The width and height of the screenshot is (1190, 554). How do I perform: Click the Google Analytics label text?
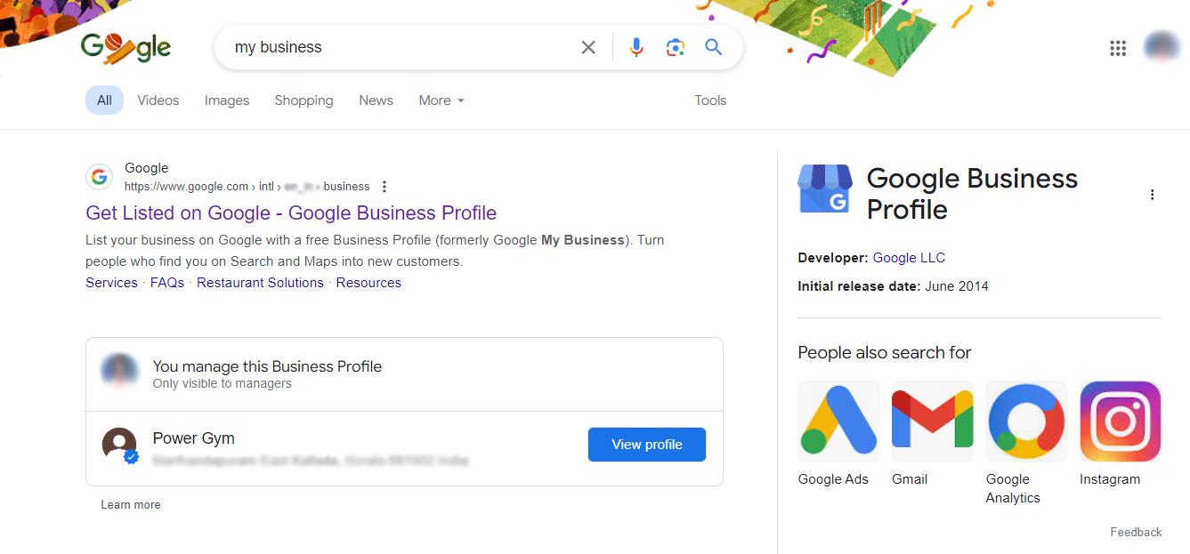point(1013,488)
